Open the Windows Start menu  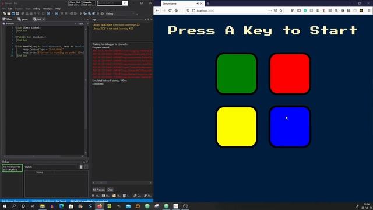point(4,206)
